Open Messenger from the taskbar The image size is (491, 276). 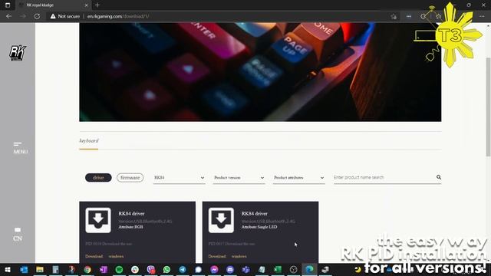[214, 269]
